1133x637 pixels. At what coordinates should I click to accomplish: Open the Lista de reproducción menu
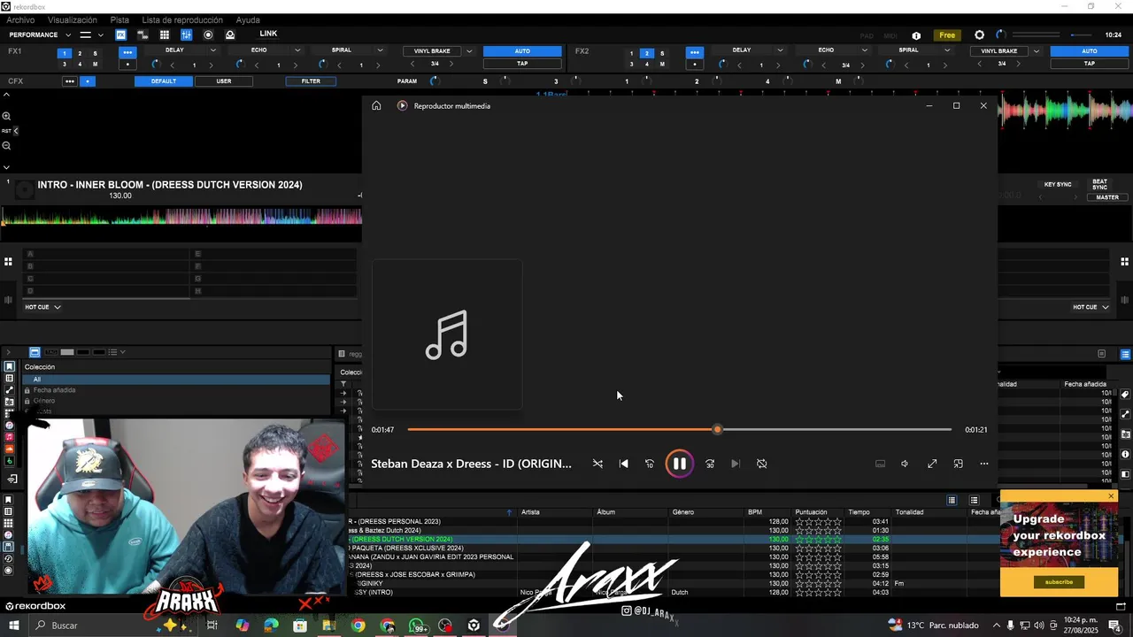[x=182, y=19]
